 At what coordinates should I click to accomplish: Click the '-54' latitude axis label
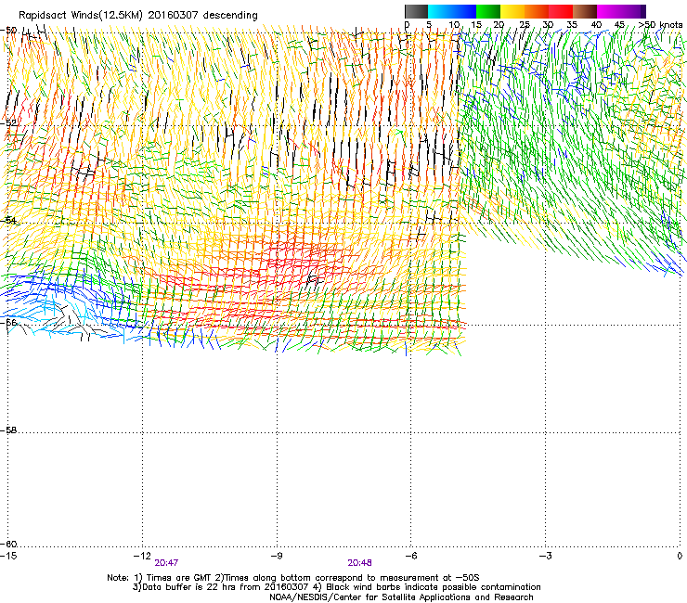tap(8, 220)
